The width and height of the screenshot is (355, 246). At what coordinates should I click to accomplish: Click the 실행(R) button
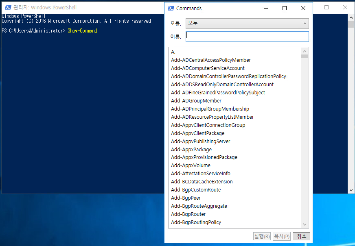point(262,236)
